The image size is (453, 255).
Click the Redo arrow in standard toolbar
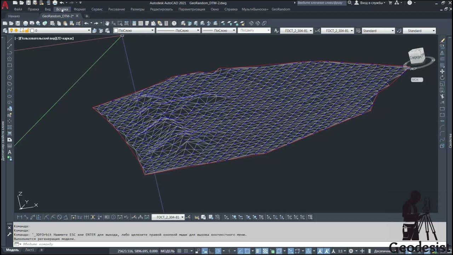[x=96, y=23]
